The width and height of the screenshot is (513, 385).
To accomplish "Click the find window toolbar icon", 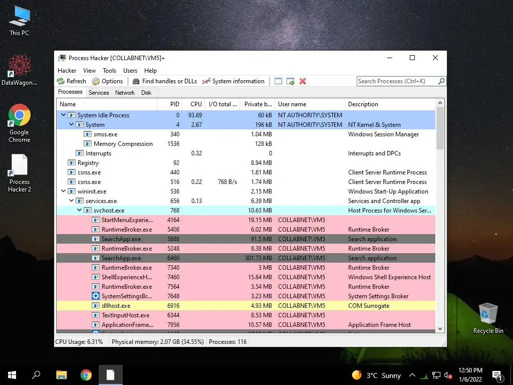I will click(278, 81).
